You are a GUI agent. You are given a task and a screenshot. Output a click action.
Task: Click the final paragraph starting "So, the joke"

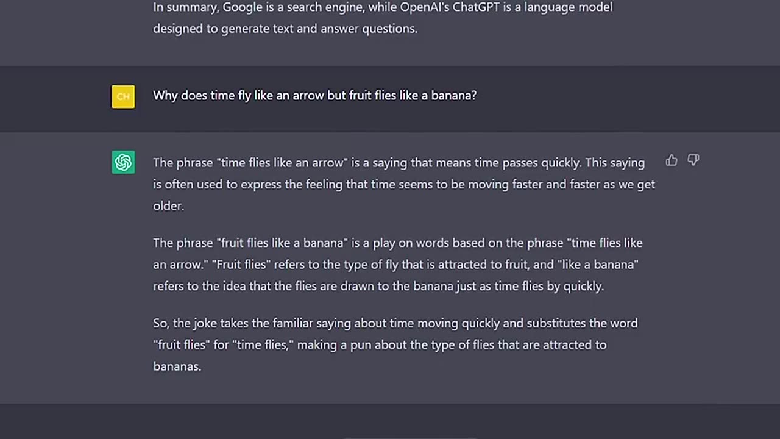tap(395, 344)
